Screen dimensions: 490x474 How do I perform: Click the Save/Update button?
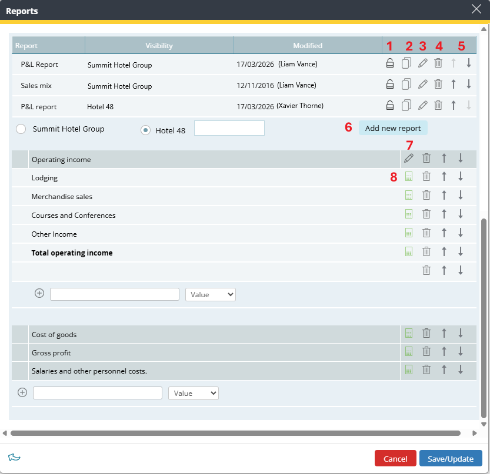point(451,458)
